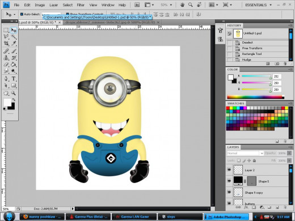This screenshot has height=221, width=295.
Task: Open Garena LAN Game taskbar button
Action: coord(134,216)
